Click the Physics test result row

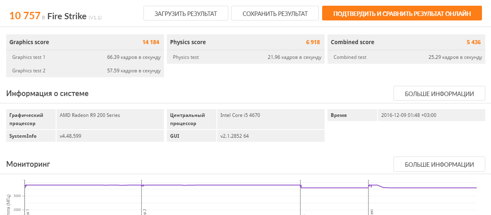[246, 57]
